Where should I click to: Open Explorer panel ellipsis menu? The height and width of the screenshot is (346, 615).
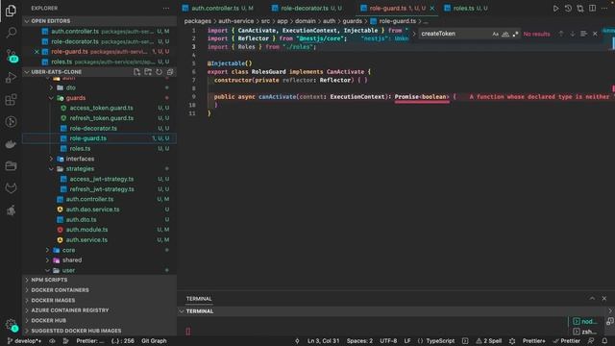(x=166, y=9)
